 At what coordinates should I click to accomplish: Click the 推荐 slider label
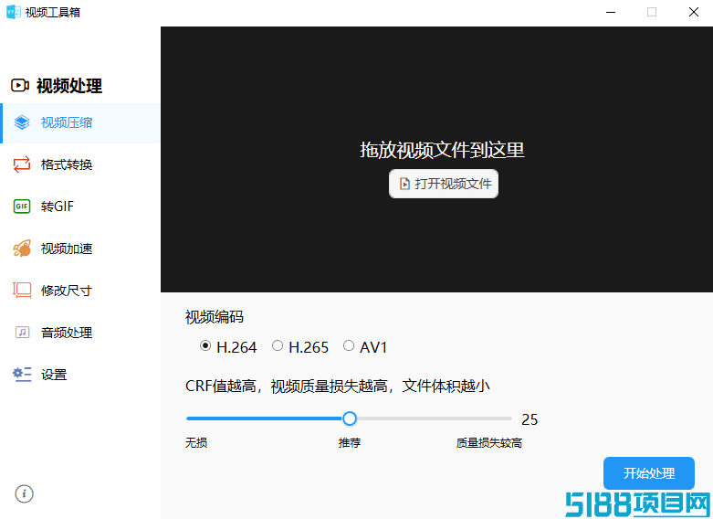[350, 442]
